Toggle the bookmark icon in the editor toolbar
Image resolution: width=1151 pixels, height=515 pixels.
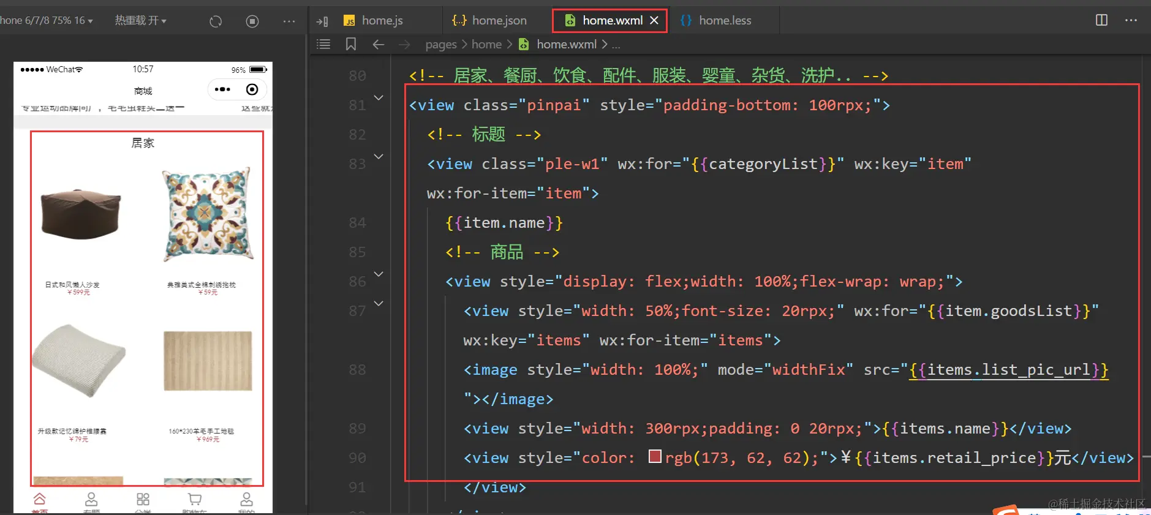coord(351,44)
